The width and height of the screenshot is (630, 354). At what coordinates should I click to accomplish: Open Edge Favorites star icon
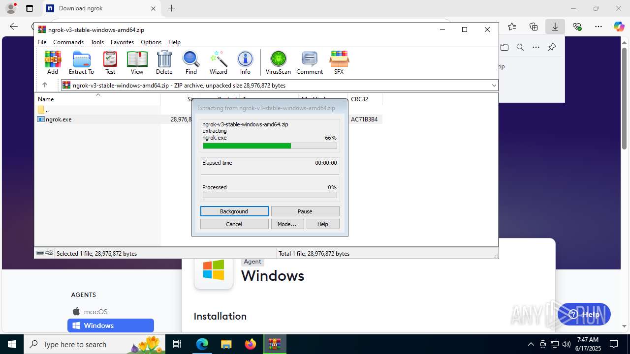[512, 27]
